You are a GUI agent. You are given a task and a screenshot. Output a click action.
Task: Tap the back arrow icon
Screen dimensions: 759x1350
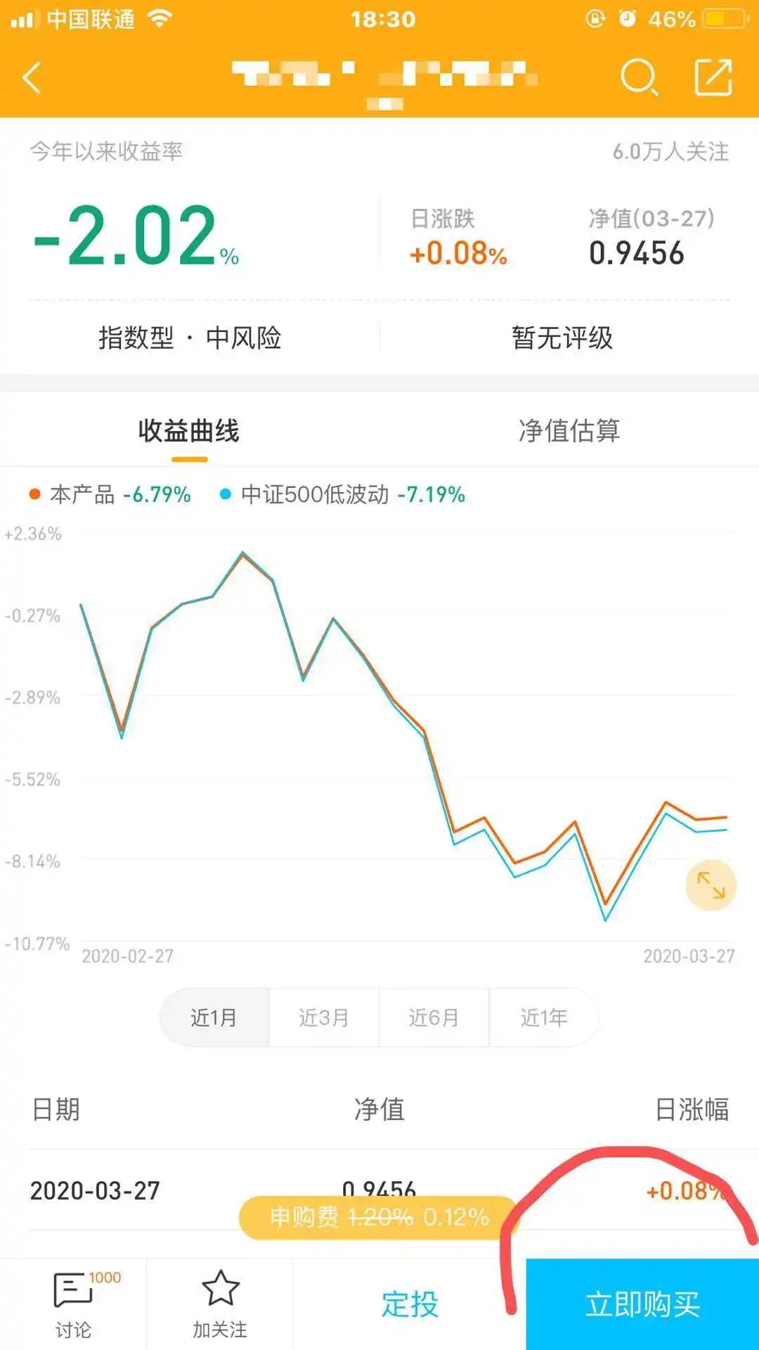click(x=32, y=77)
